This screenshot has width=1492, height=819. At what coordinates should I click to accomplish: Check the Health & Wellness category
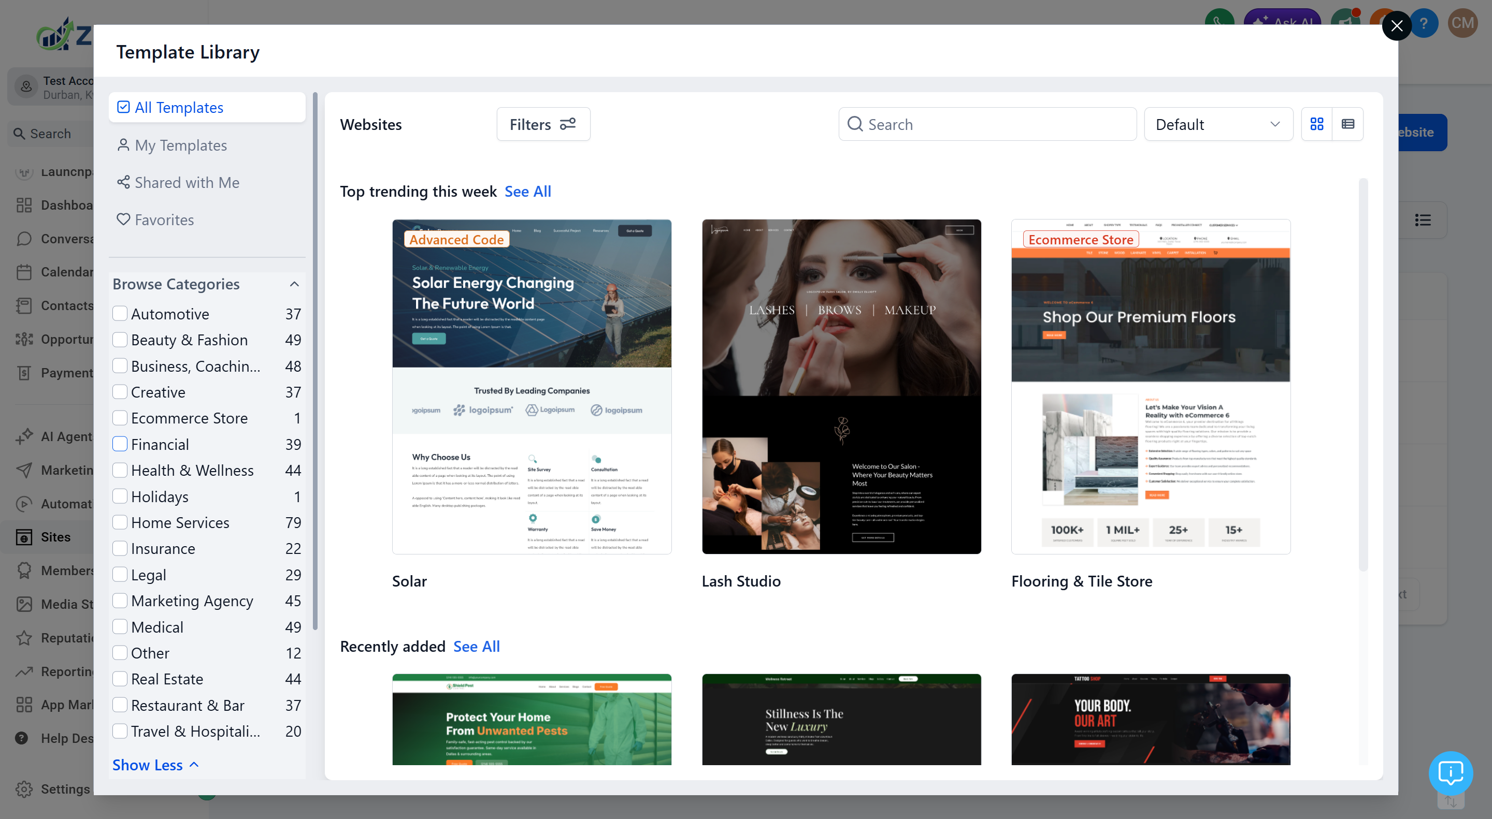[120, 470]
